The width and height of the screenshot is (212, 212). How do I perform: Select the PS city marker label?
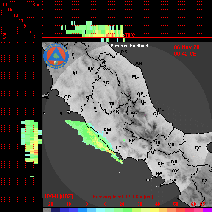point(124,52)
